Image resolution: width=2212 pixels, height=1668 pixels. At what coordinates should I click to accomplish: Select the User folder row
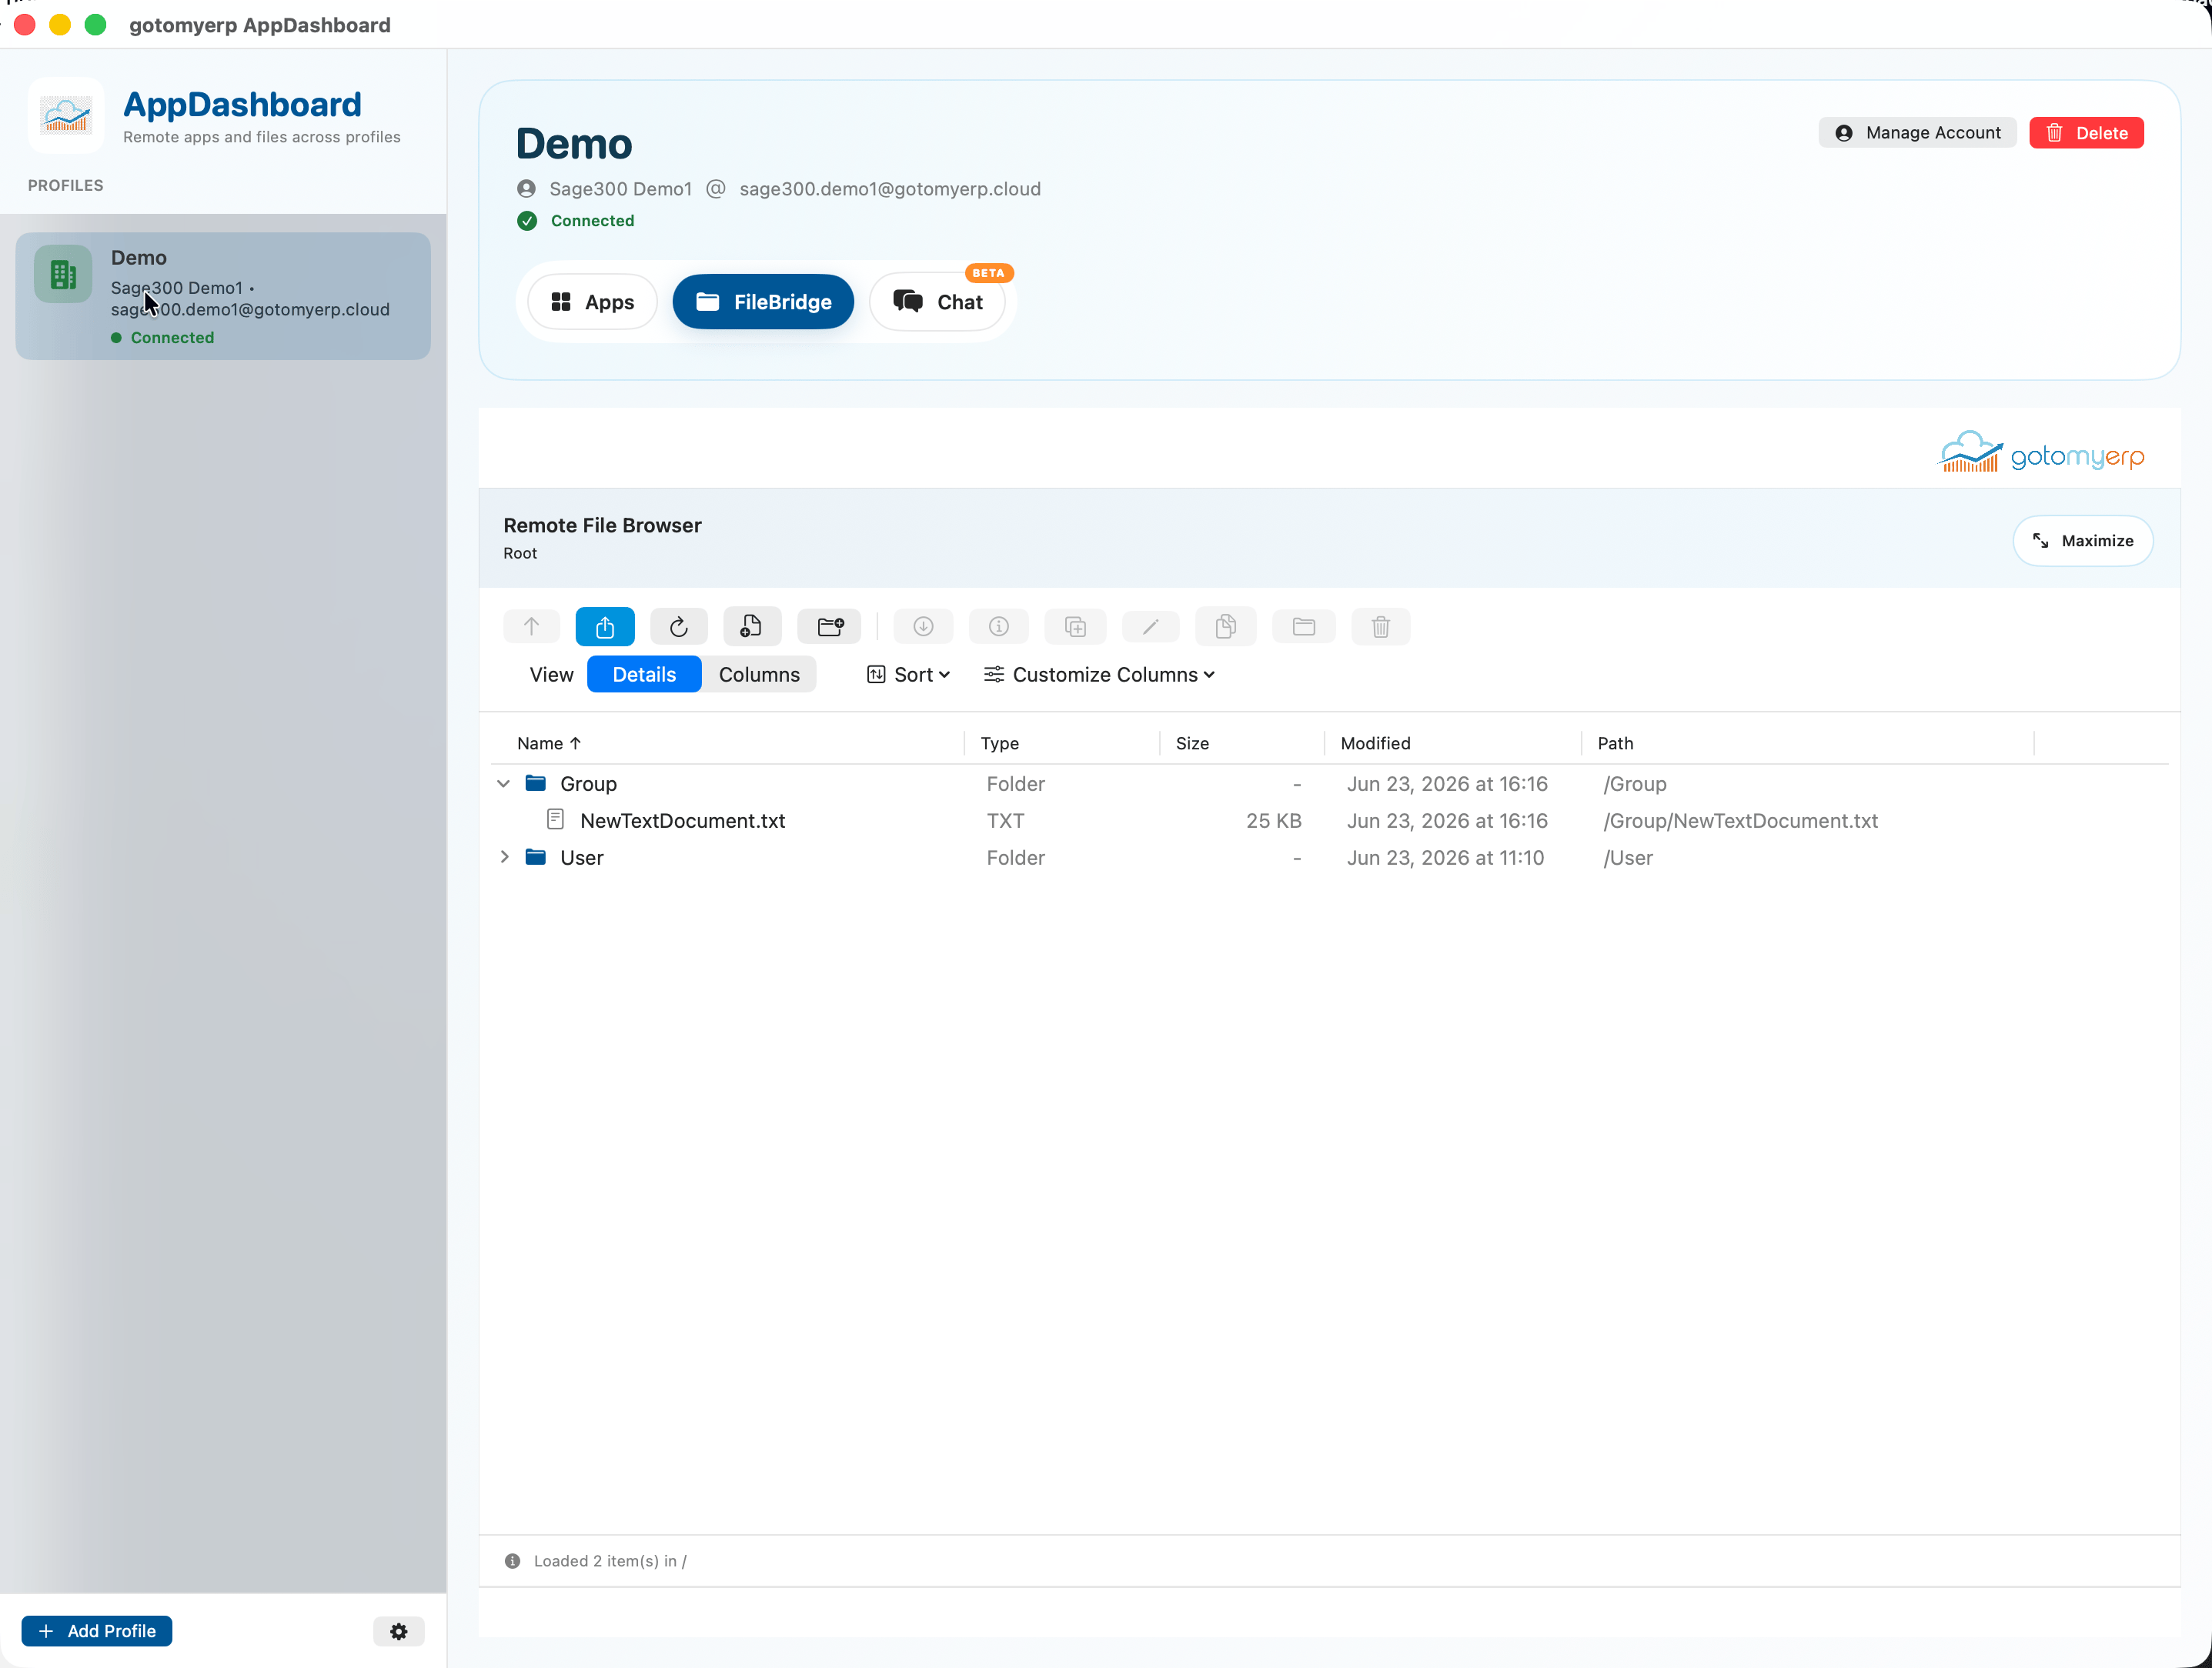1329,858
